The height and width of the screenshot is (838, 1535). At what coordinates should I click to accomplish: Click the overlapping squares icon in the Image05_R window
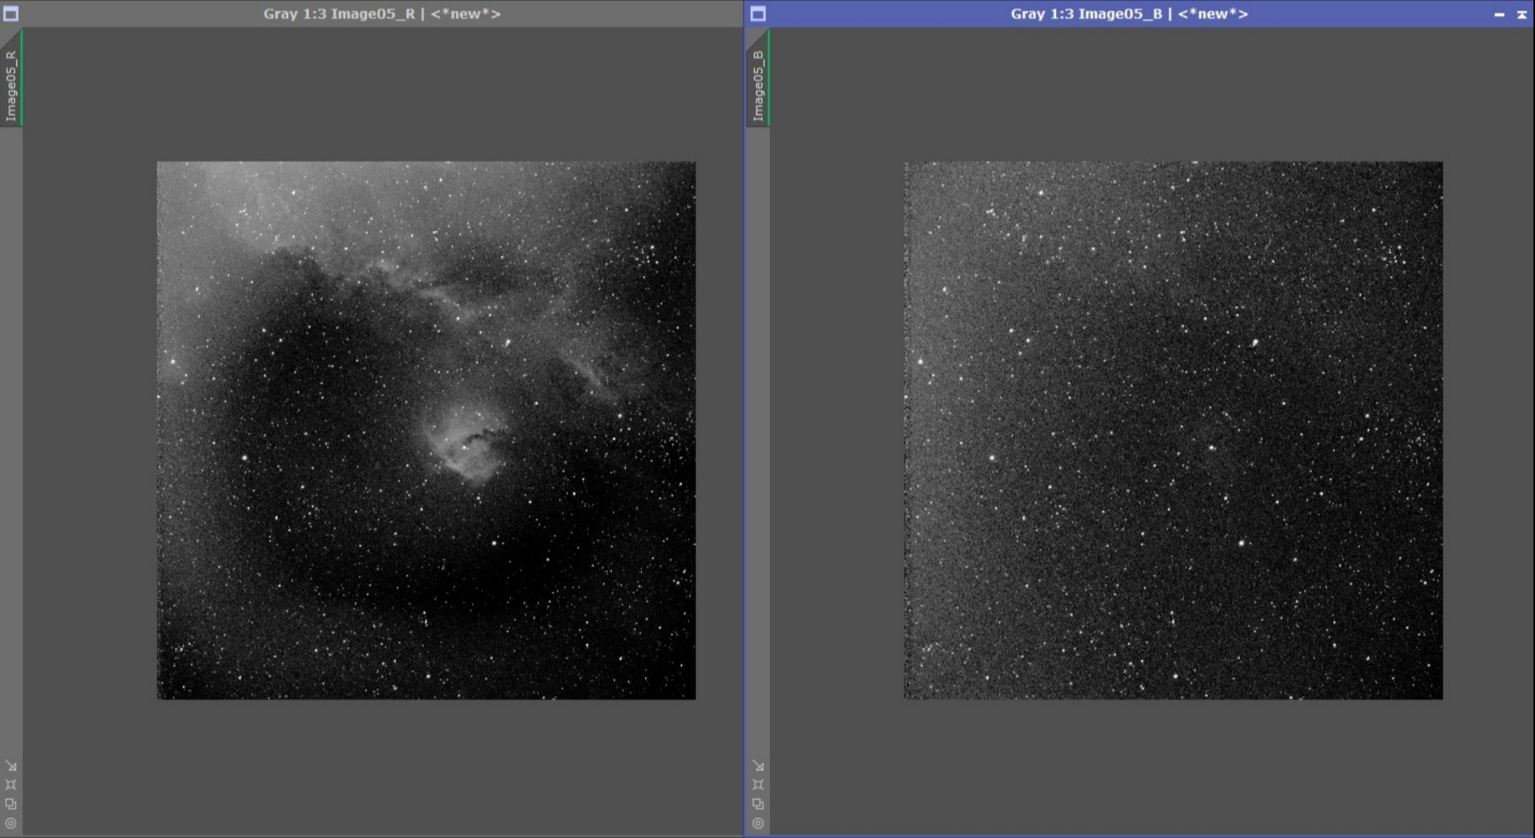point(11,804)
